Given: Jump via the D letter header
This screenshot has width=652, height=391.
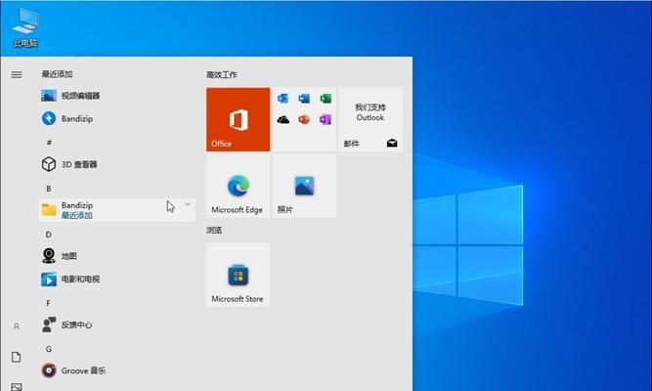Looking at the screenshot, I should coord(49,235).
